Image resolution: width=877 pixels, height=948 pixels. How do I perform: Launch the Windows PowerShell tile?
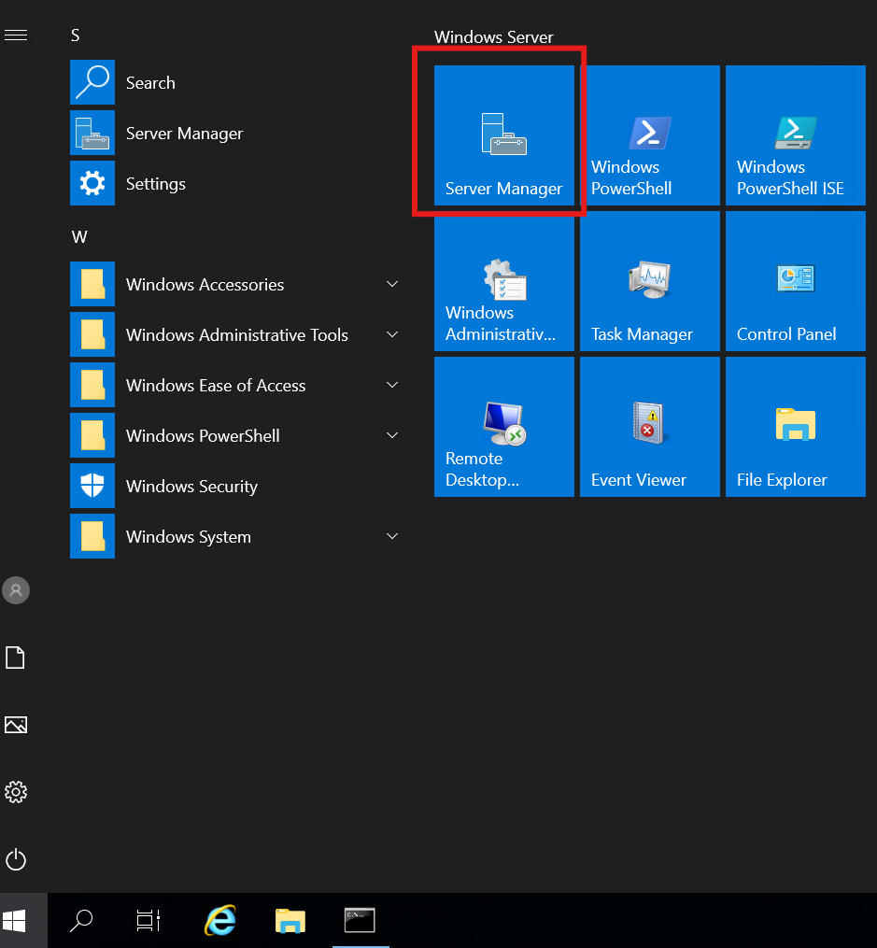649,136
